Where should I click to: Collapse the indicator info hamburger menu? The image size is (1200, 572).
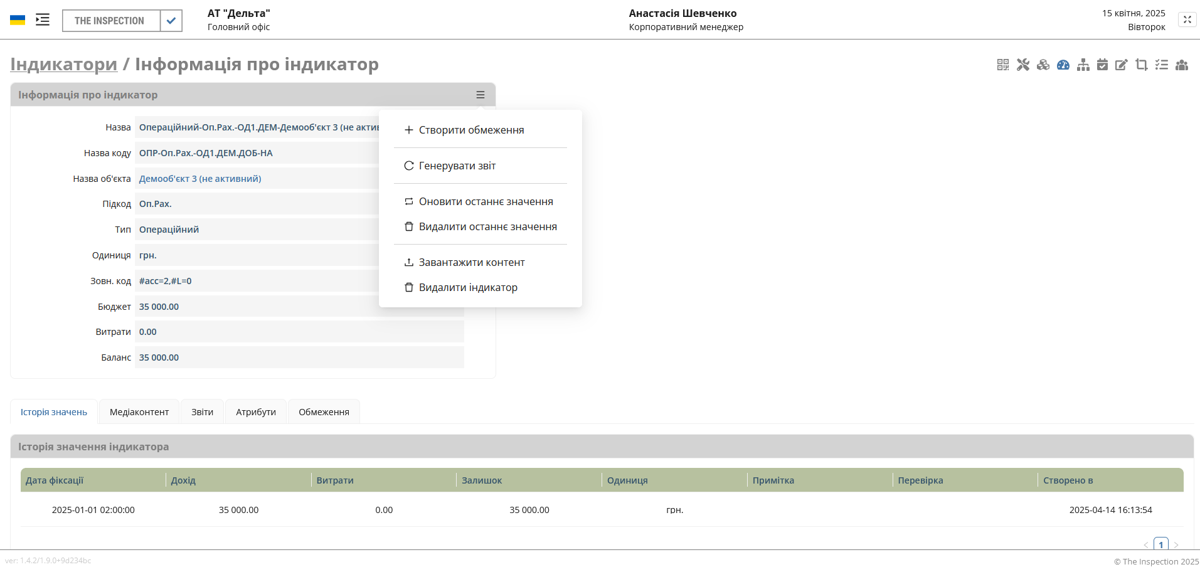(481, 95)
